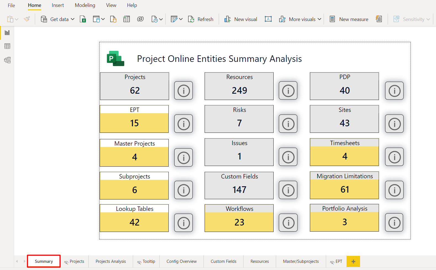Select the Projects card showing 62
436x270 pixels.
pos(135,86)
